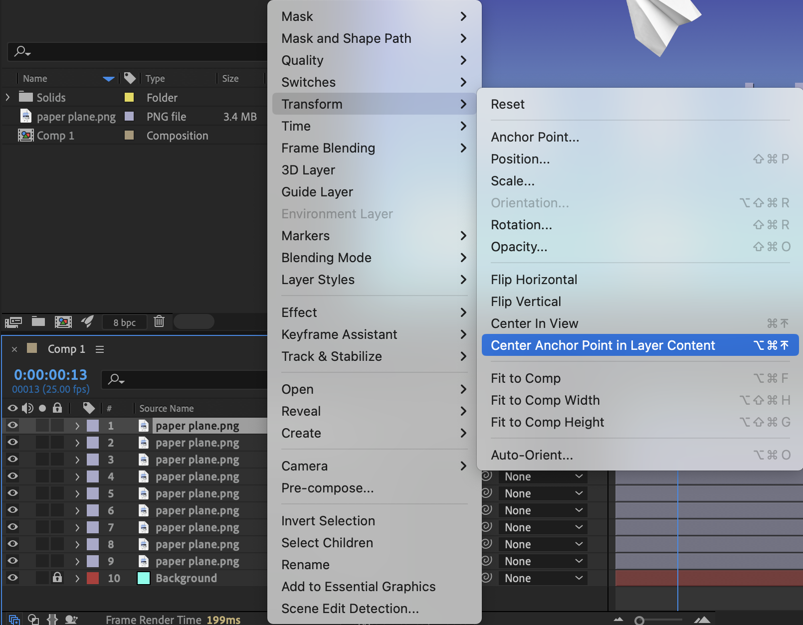803x625 pixels.
Task: Open the Comp 1 timeline panel menu
Action: click(100, 349)
